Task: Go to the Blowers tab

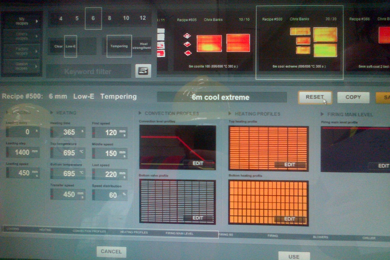Action: tap(320, 237)
